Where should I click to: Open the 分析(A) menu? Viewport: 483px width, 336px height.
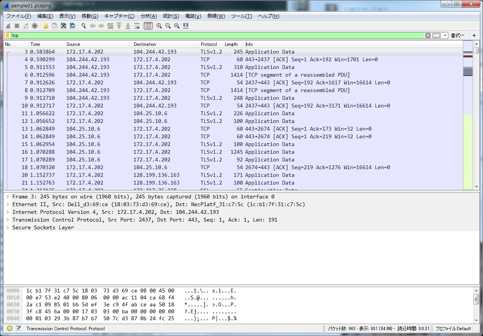tap(148, 16)
